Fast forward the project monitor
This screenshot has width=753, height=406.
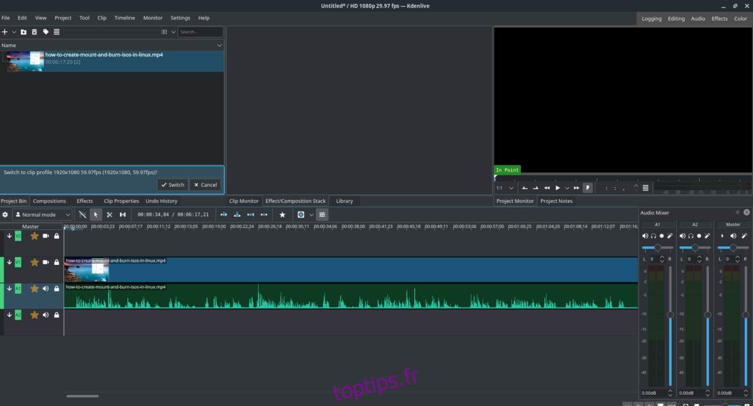coord(576,188)
